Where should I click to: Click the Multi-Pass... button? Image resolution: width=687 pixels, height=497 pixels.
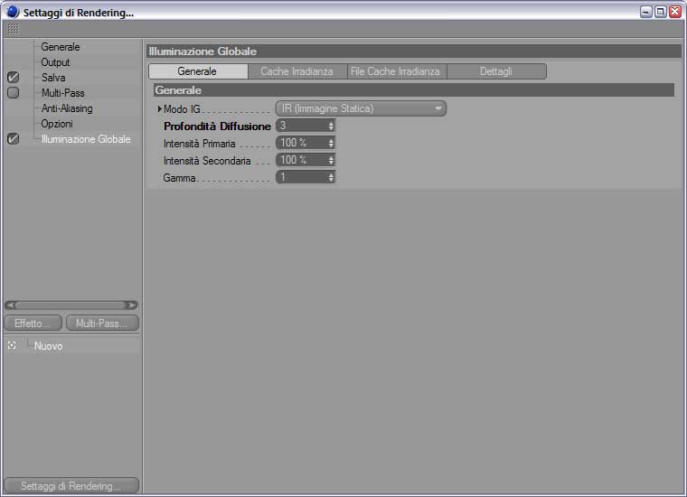click(102, 324)
